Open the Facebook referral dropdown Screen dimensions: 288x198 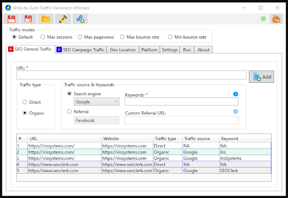(x=96, y=120)
